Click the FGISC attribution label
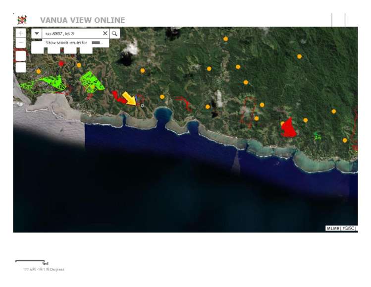The height and width of the screenshot is (287, 371). point(348,229)
